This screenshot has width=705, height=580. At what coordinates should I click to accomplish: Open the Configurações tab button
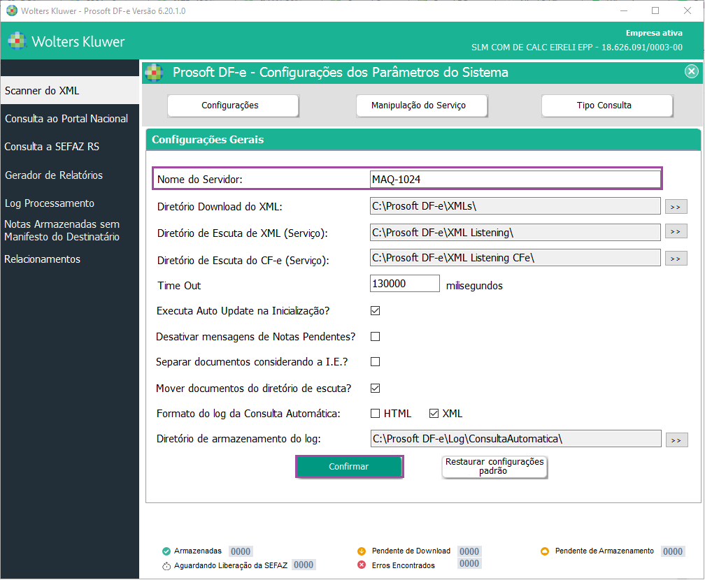tap(233, 106)
